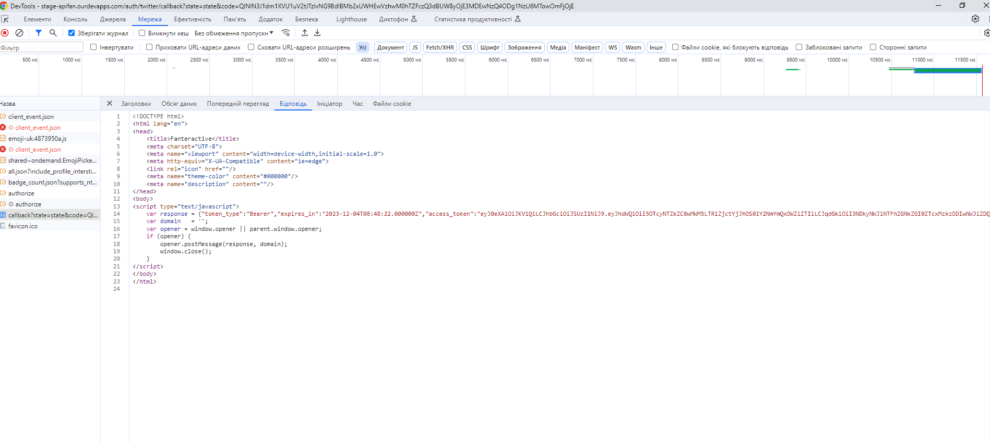Switch to Елементи tab

pos(38,19)
